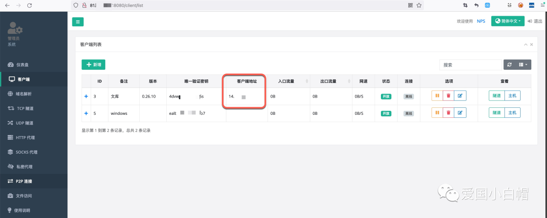
Task: Click the 开放 status badge for windows
Action: [386, 113]
